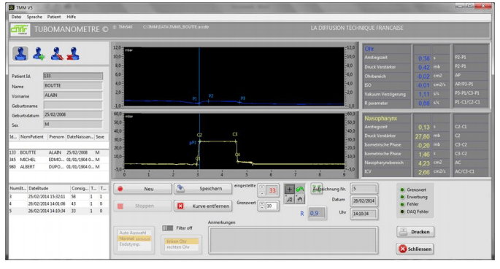Open the Patient menu
The height and width of the screenshot is (269, 500).
pyautogui.click(x=54, y=17)
